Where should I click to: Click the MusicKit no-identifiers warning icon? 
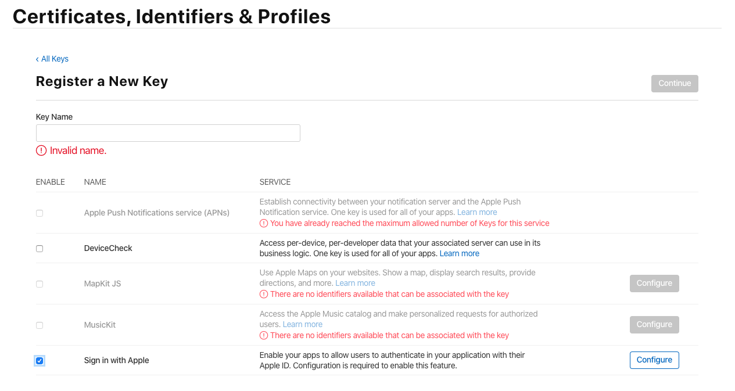point(264,335)
